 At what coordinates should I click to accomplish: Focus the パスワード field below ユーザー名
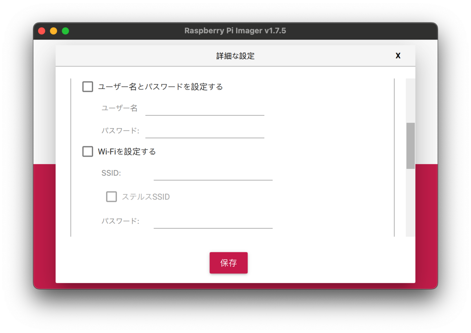(205, 131)
